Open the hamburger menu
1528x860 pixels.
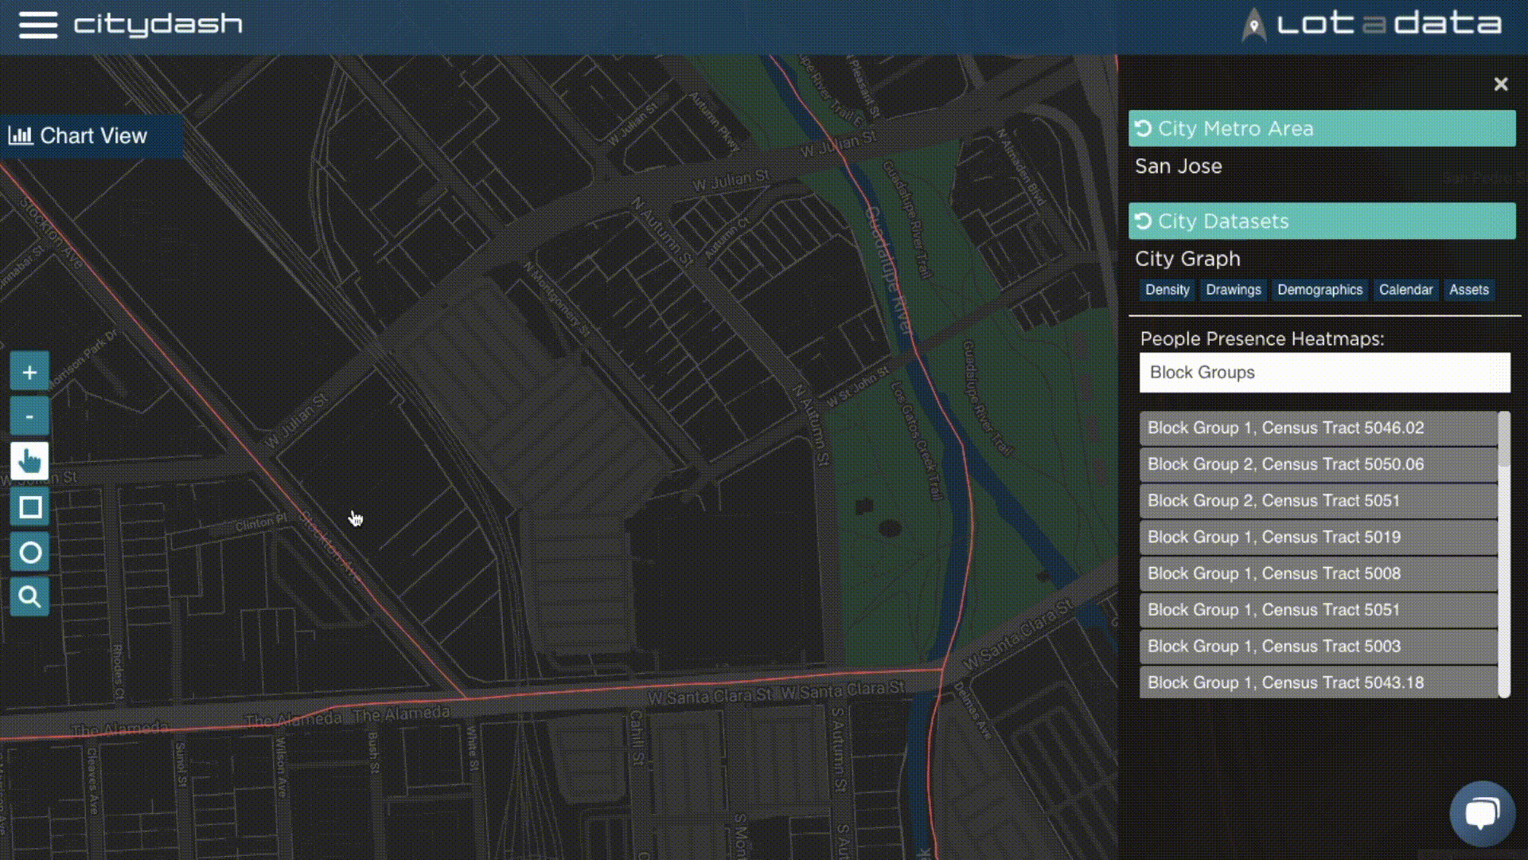[37, 25]
